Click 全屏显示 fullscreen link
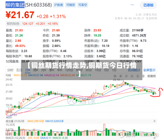This screenshot has width=164, height=140. coord(149,70)
